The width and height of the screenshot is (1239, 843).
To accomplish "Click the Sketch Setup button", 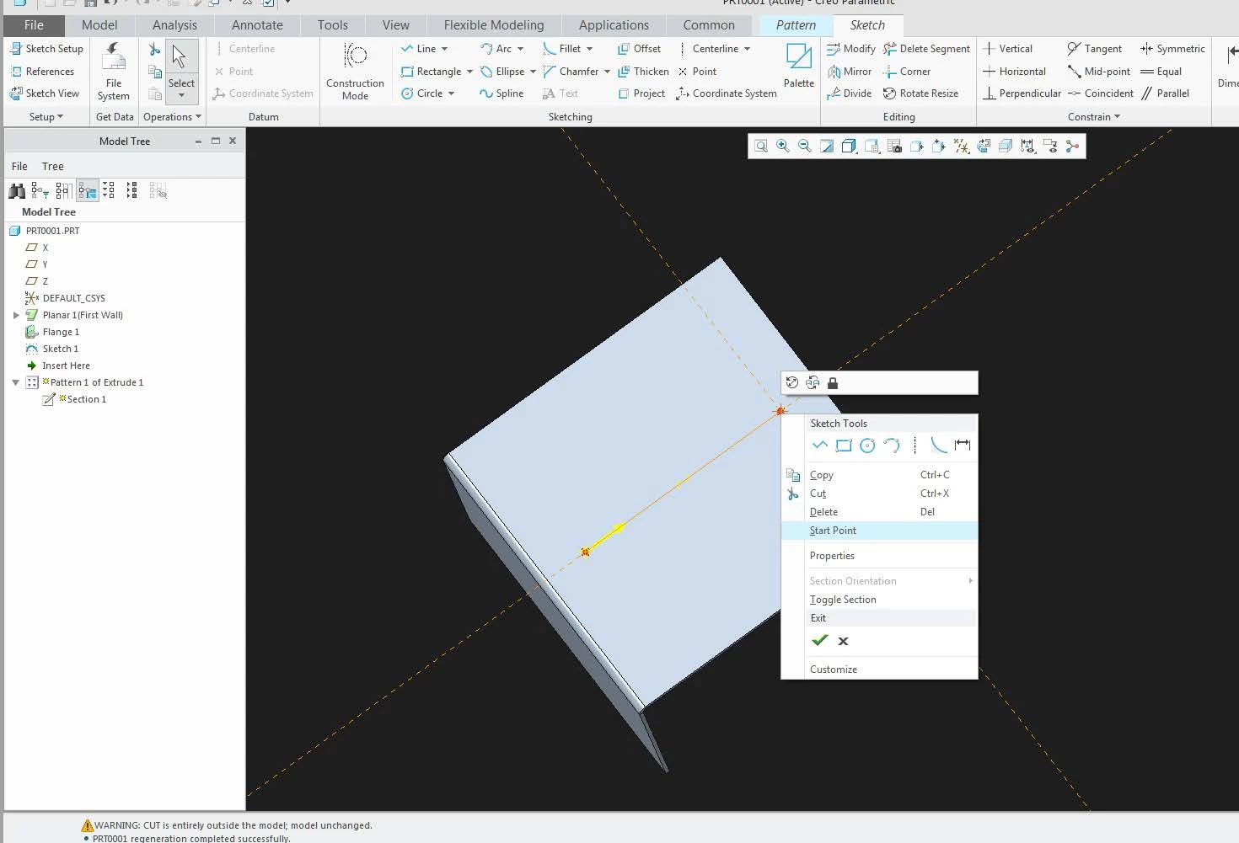I will pos(46,49).
